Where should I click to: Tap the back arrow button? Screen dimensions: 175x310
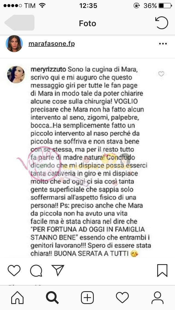click(x=19, y=23)
